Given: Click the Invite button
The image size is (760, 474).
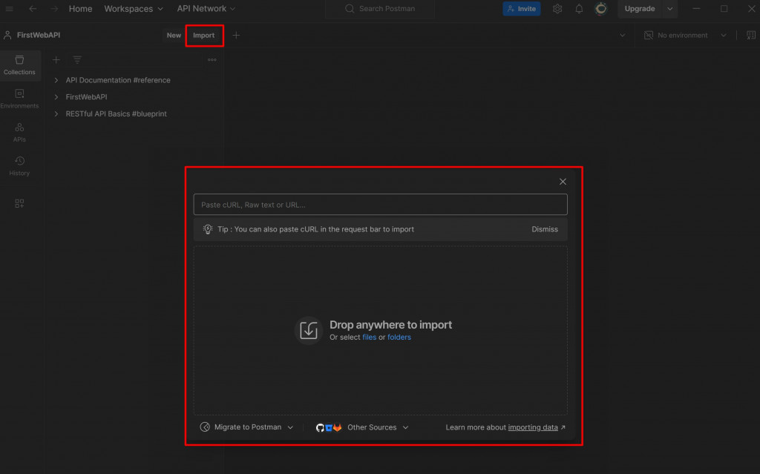Looking at the screenshot, I should [x=522, y=9].
